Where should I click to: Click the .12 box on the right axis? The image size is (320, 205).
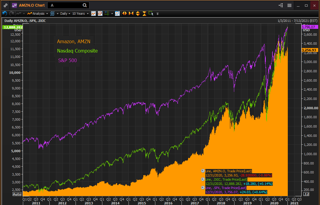(x=306, y=194)
